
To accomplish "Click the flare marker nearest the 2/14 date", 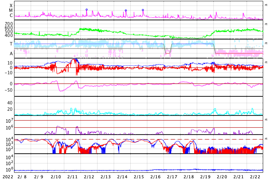I will [x=126, y=11].
